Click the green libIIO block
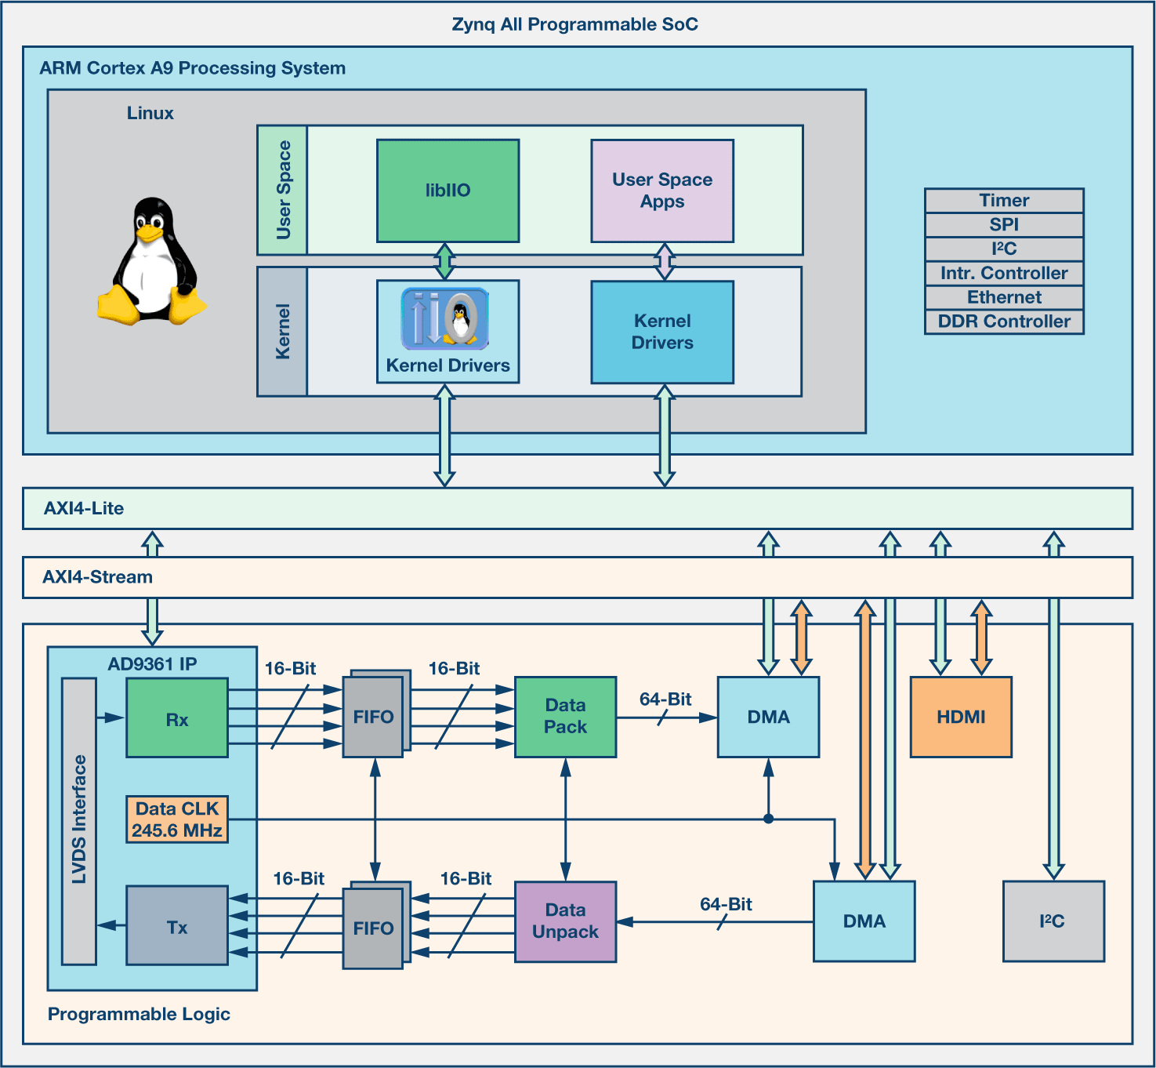The width and height of the screenshot is (1156, 1068). (x=447, y=190)
